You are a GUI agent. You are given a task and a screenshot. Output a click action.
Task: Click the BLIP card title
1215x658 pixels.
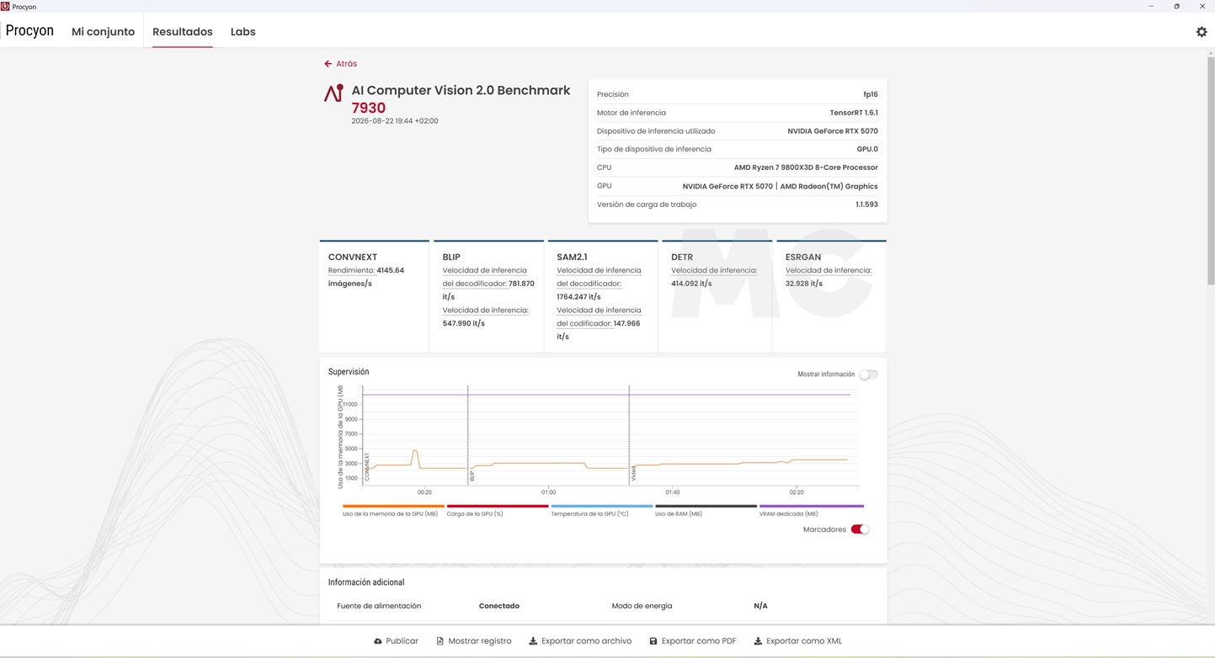click(x=451, y=257)
